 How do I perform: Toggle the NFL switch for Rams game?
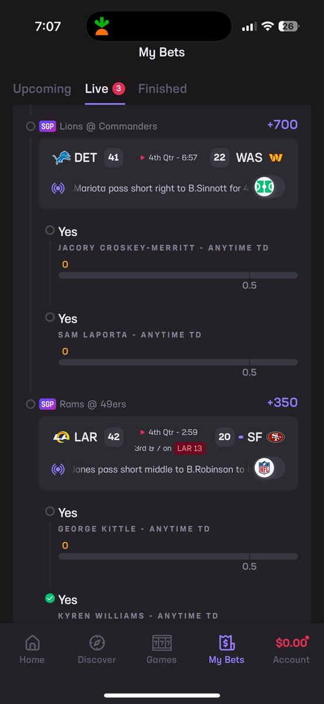click(x=269, y=468)
